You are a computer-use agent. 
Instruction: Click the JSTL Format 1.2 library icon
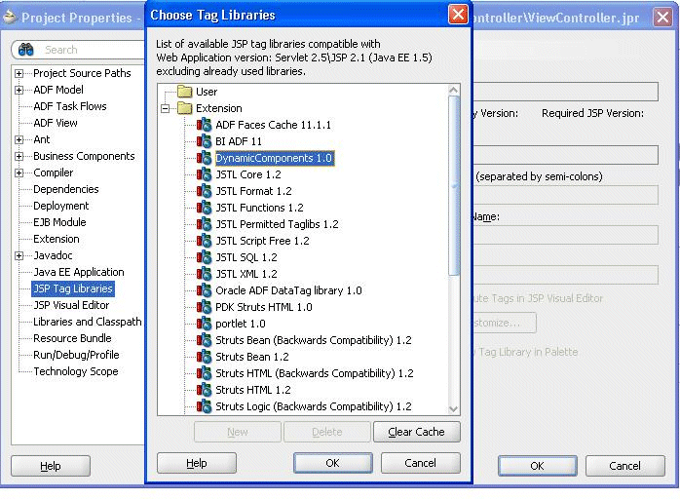point(204,191)
